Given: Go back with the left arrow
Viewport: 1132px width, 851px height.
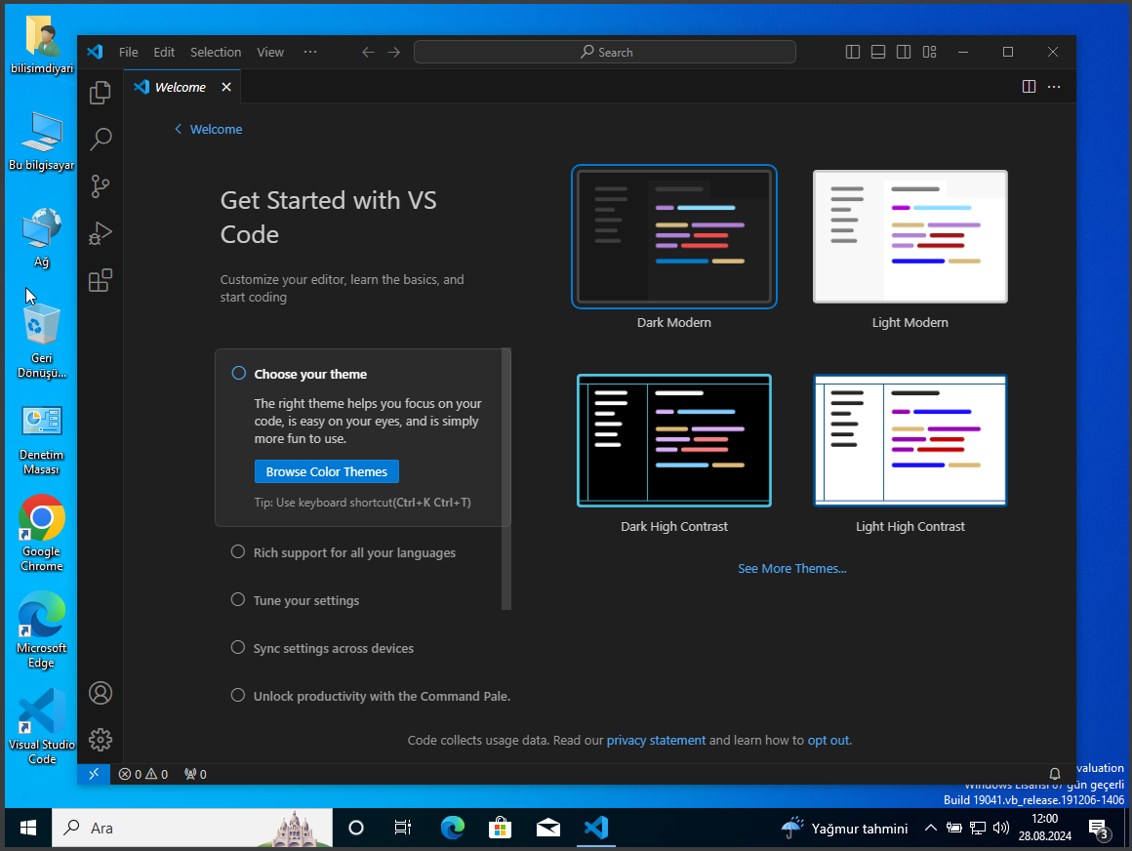Looking at the screenshot, I should [x=368, y=52].
